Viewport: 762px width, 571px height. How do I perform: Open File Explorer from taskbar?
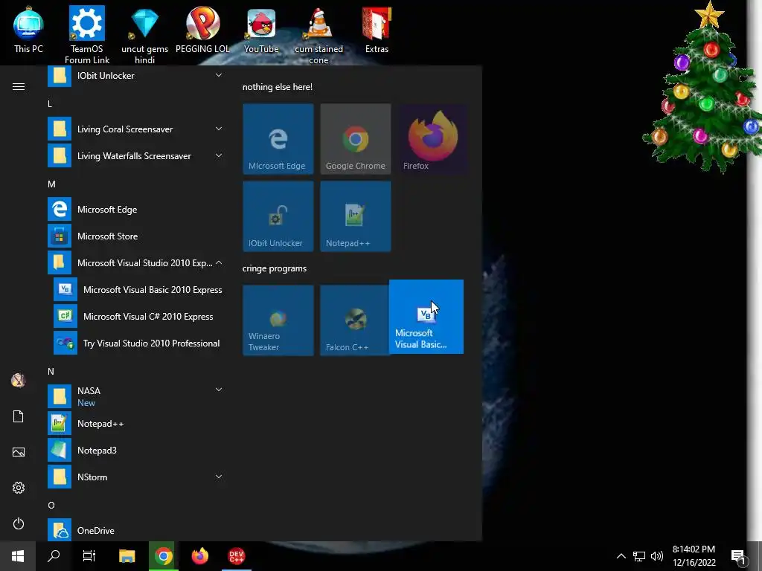(127, 556)
